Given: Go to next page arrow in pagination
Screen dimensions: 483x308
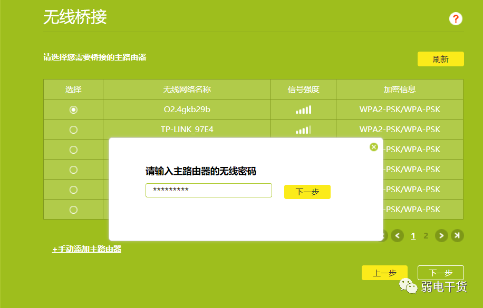Looking at the screenshot, I should click(441, 236).
